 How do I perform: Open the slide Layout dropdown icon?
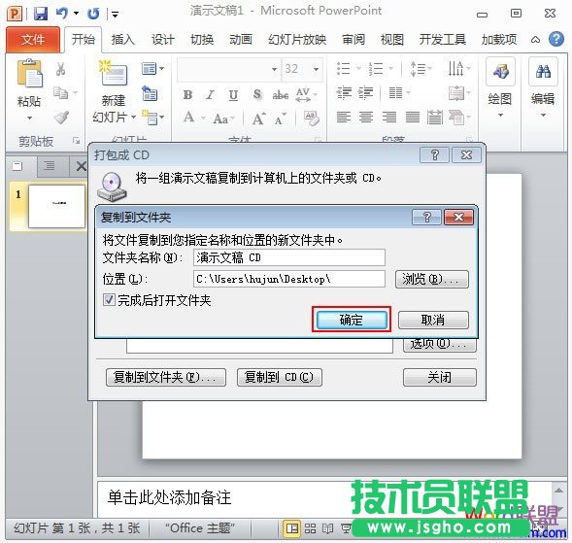(x=152, y=68)
